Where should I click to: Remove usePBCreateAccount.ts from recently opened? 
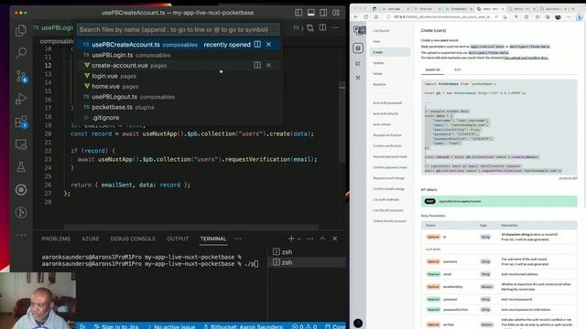coord(268,45)
